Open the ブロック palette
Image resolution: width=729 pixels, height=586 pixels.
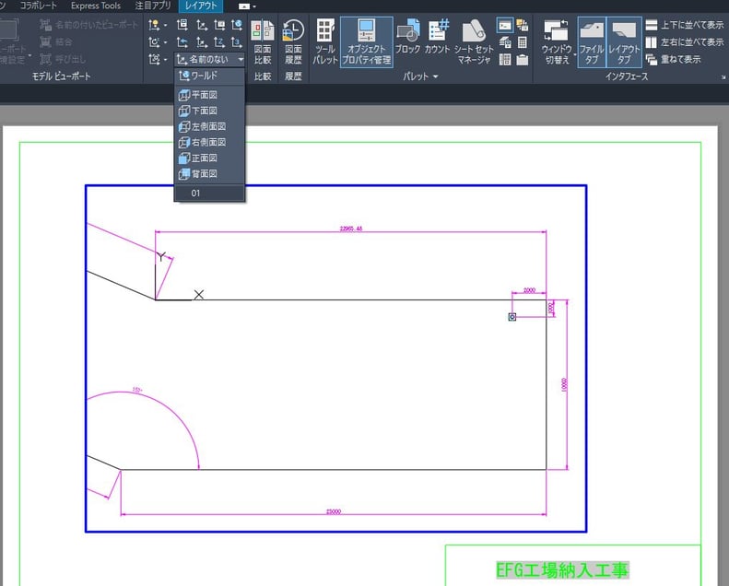tap(407, 37)
